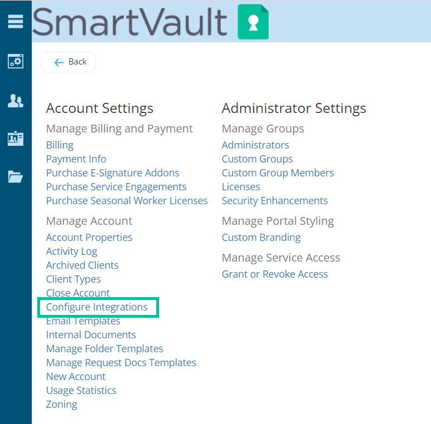
Task: Open the folder sidebar icon
Action: (16, 177)
